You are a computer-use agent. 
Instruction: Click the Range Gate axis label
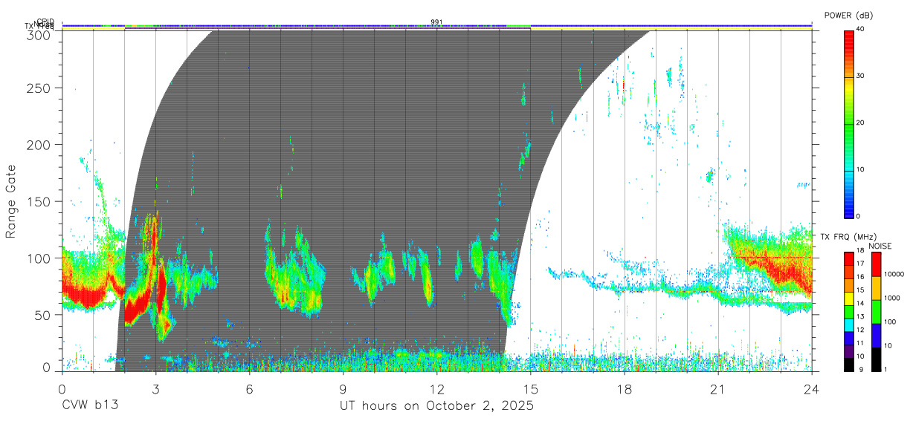(12, 201)
